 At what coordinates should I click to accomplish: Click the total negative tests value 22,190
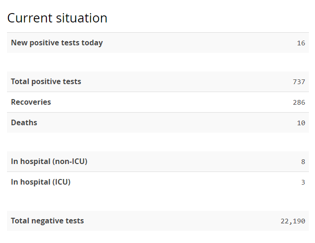tap(293, 221)
